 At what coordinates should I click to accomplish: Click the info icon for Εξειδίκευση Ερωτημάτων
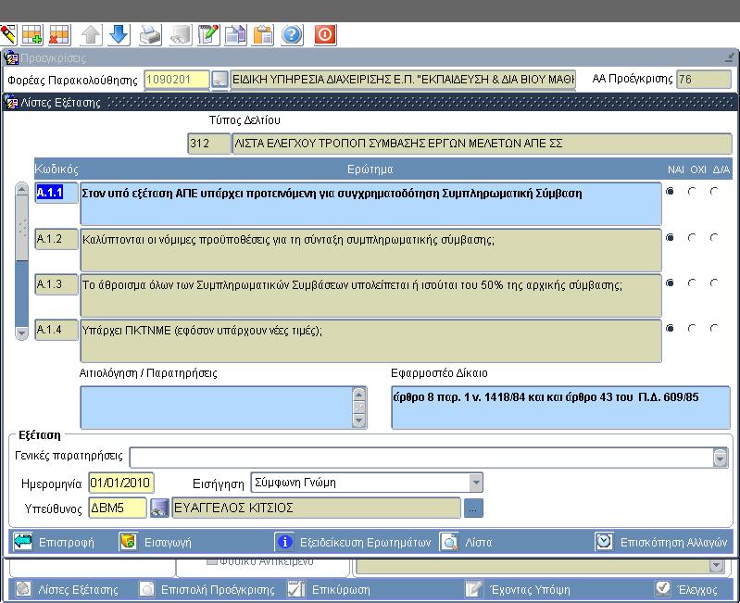(x=284, y=542)
